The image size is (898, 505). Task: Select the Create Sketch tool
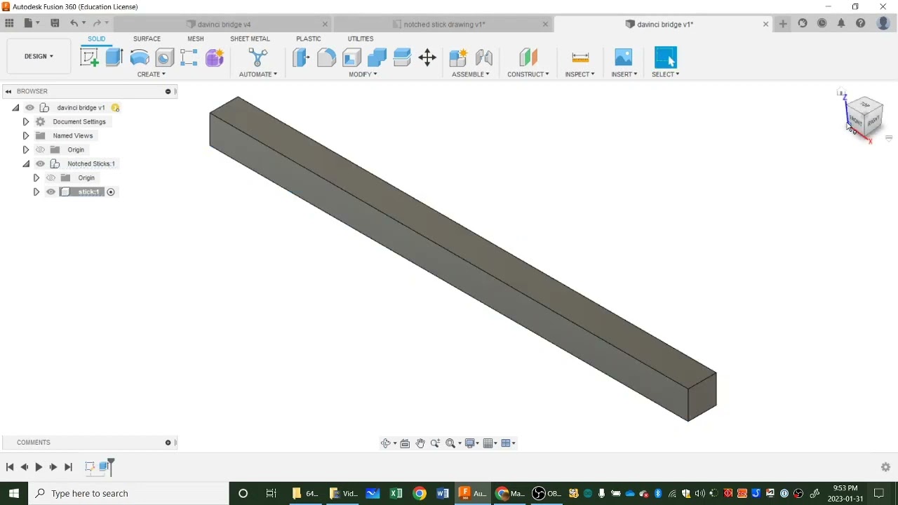89,58
